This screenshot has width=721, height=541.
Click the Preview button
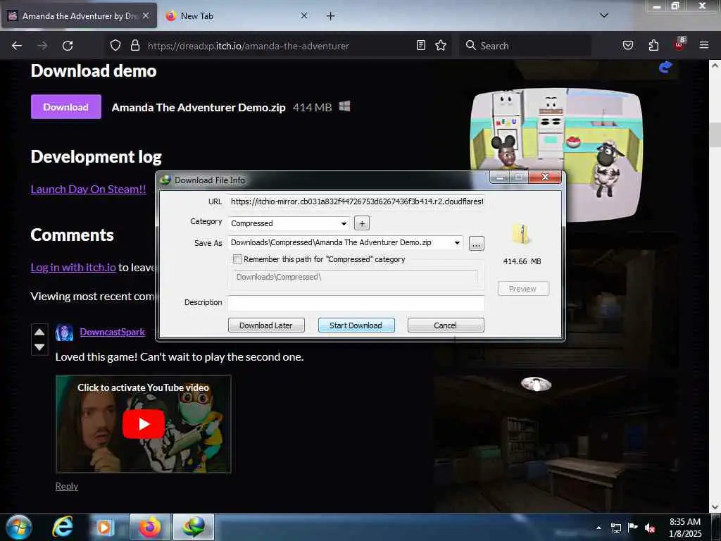click(523, 288)
